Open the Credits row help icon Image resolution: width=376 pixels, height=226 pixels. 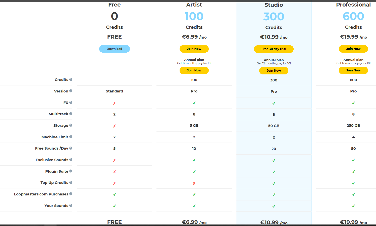pyautogui.click(x=71, y=79)
